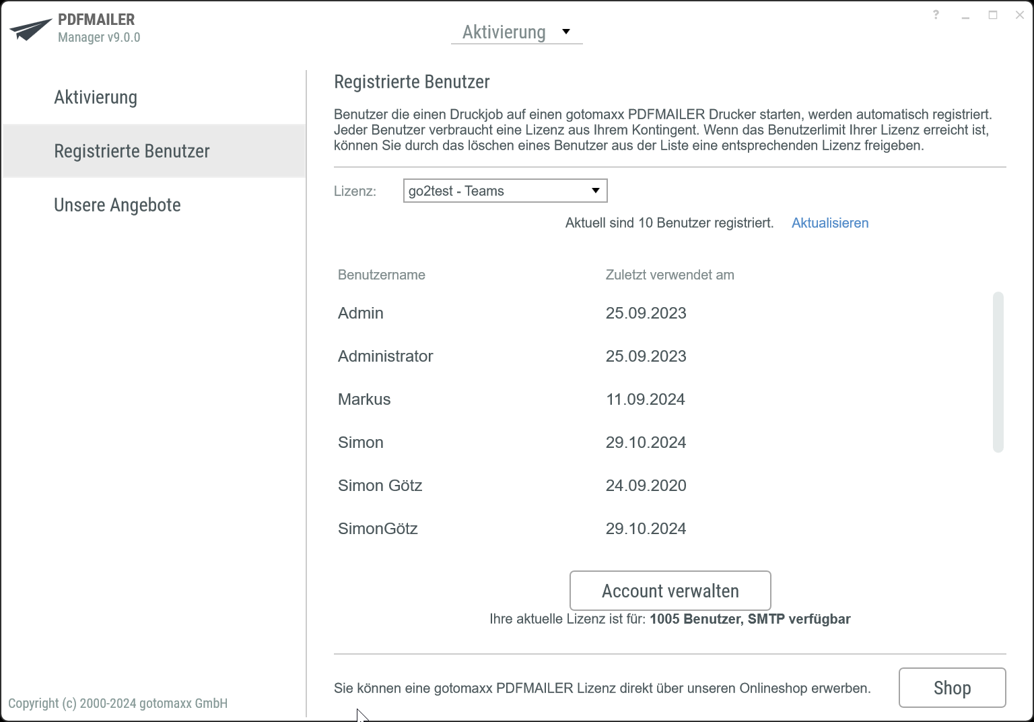
Task: Maximize the PDFMAILER Manager window
Action: point(993,15)
